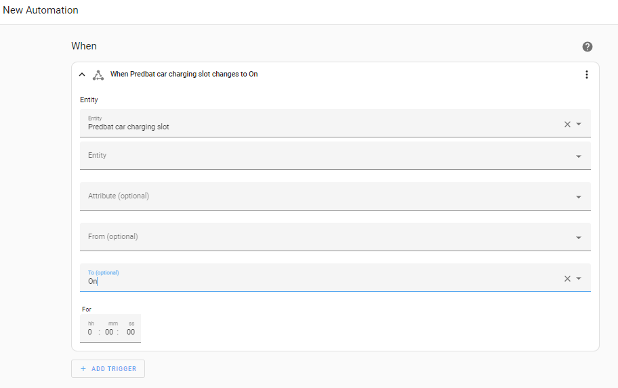Click the plus icon on Add Trigger
618x388 pixels.
coord(83,368)
